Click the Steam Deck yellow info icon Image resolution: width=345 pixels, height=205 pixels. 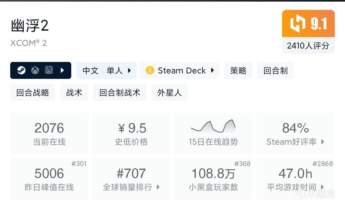click(149, 70)
